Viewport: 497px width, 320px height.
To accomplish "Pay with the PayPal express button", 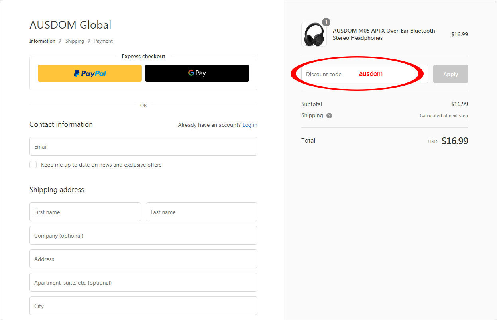I will point(90,73).
